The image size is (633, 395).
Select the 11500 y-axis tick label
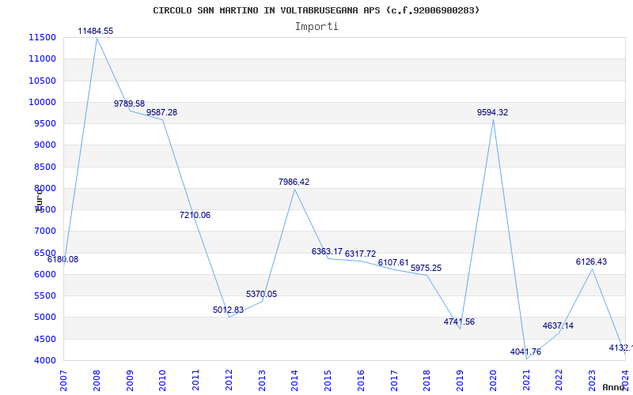pos(42,37)
